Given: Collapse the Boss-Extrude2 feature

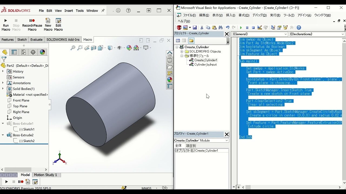Looking at the screenshot, I should click(3, 135).
